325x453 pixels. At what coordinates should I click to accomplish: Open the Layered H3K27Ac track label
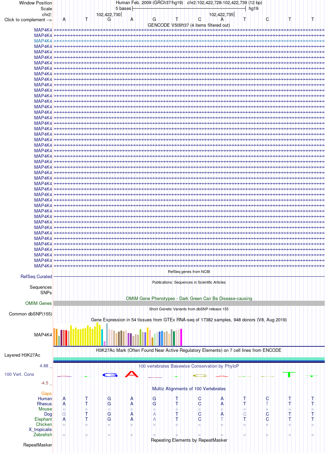22,355
